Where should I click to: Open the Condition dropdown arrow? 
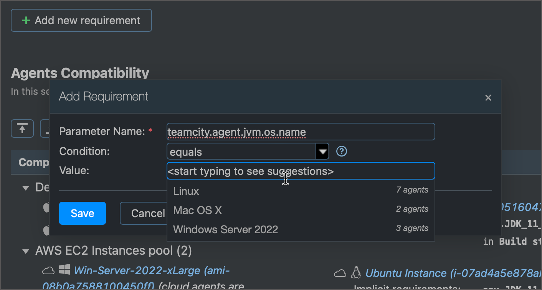click(x=322, y=151)
